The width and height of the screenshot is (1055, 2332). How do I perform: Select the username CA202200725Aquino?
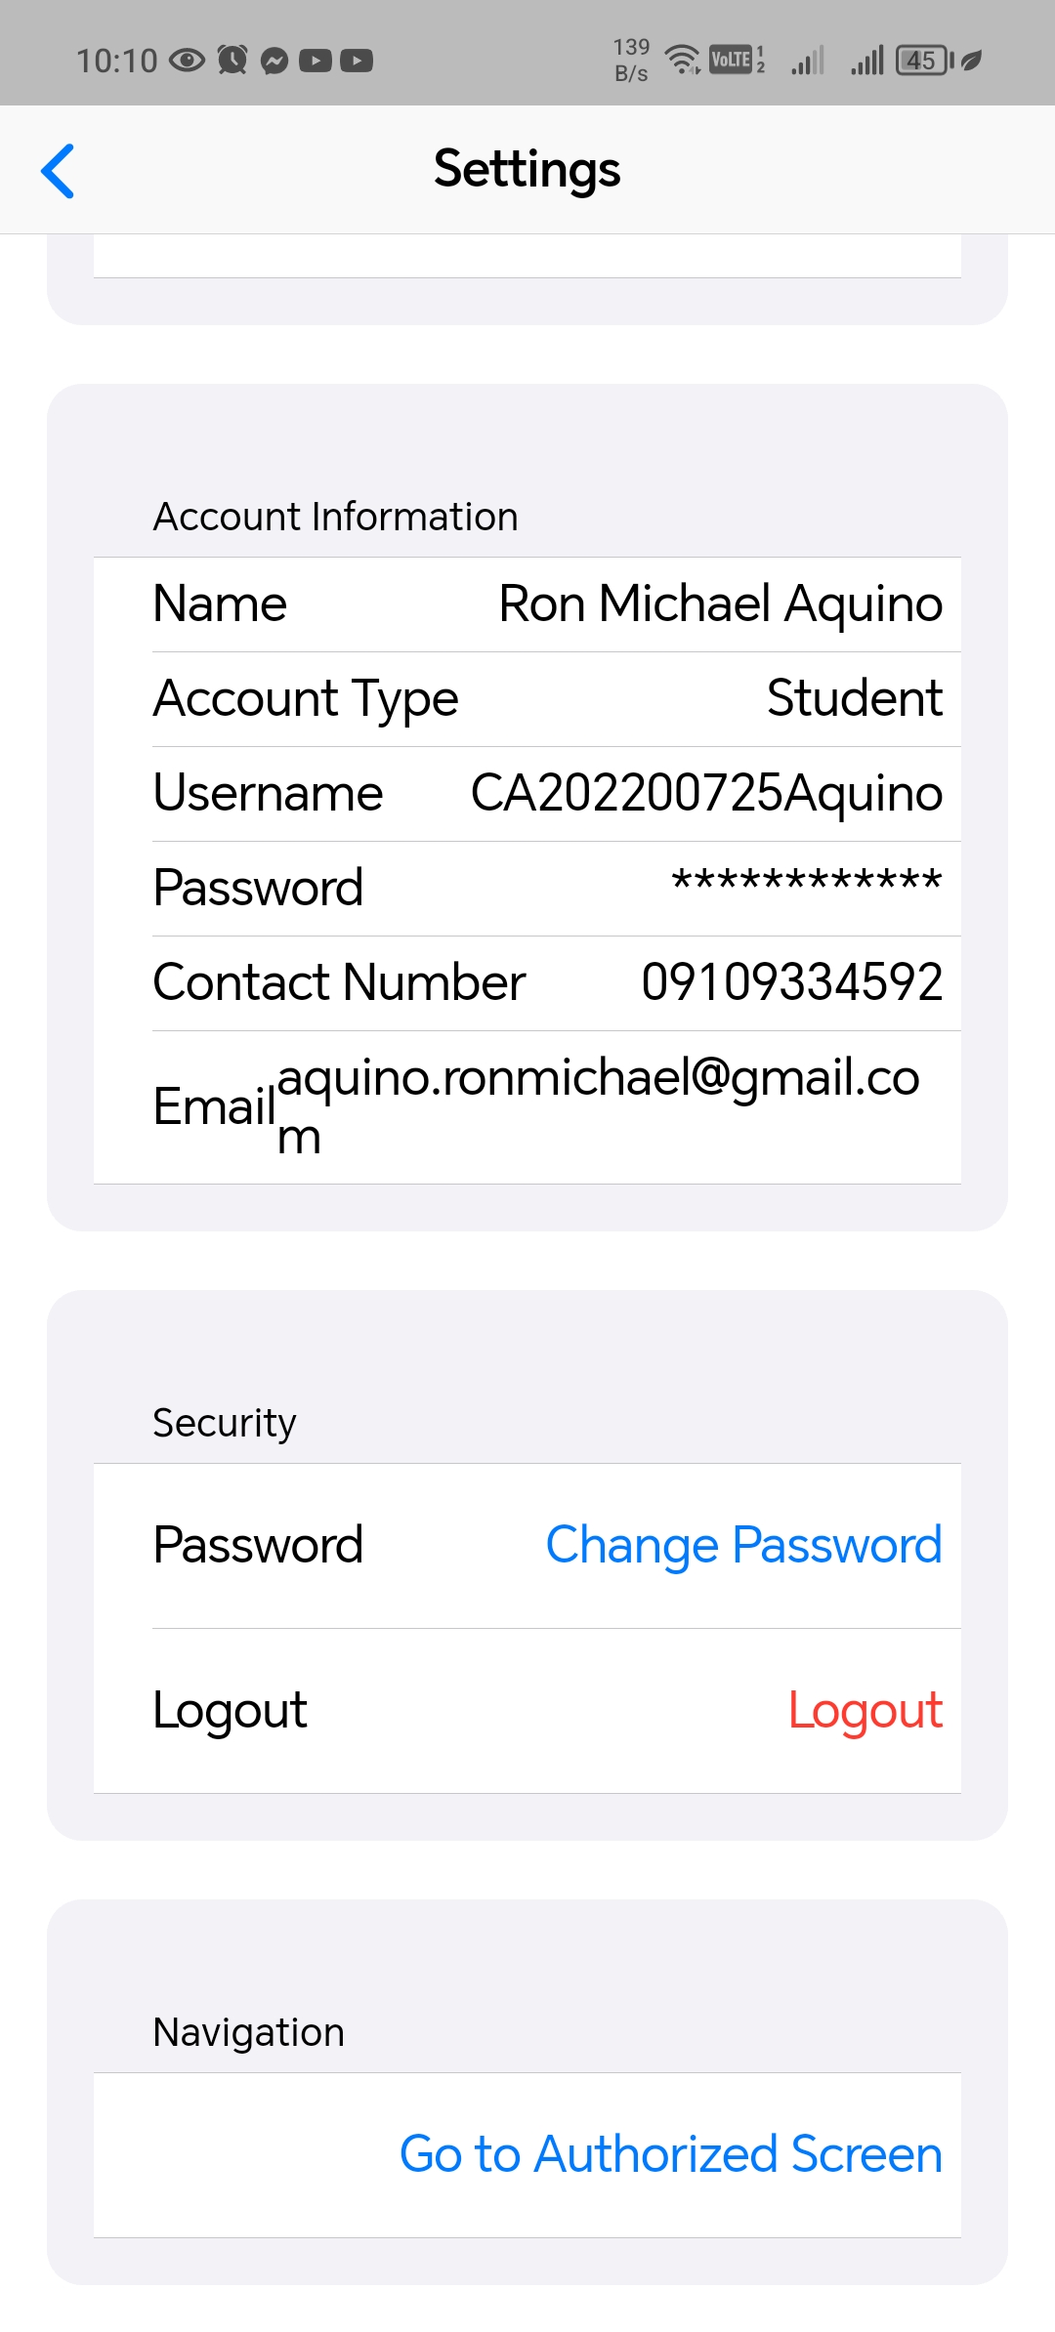point(706,792)
